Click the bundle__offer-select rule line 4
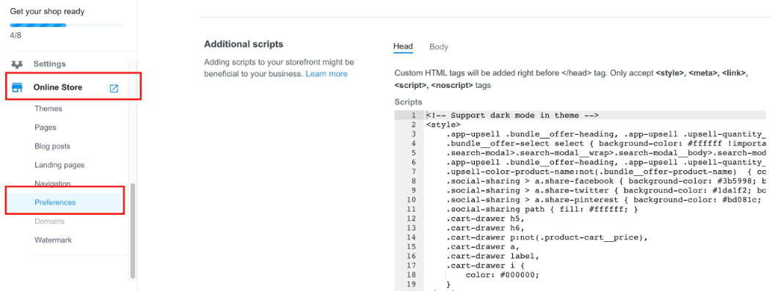Viewport: 772px width, 291px height. pyautogui.click(x=606, y=144)
